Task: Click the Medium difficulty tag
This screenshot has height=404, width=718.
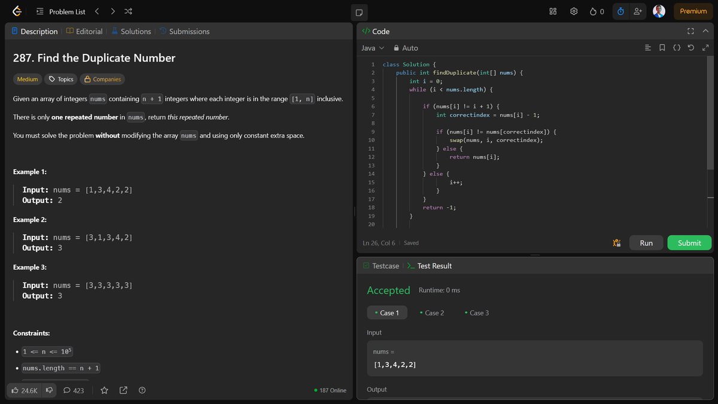Action: pos(28,79)
